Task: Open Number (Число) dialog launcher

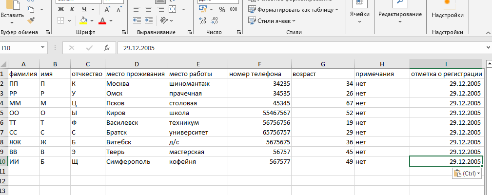Action: 239,32
